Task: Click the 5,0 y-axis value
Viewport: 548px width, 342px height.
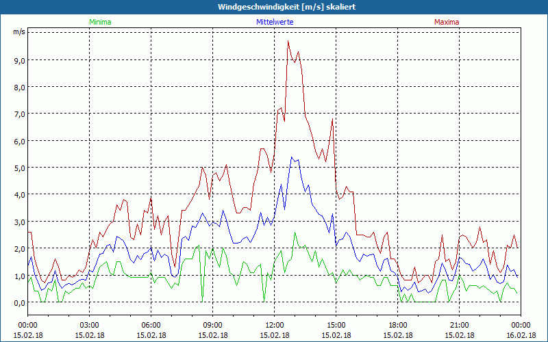Action: 19,168
